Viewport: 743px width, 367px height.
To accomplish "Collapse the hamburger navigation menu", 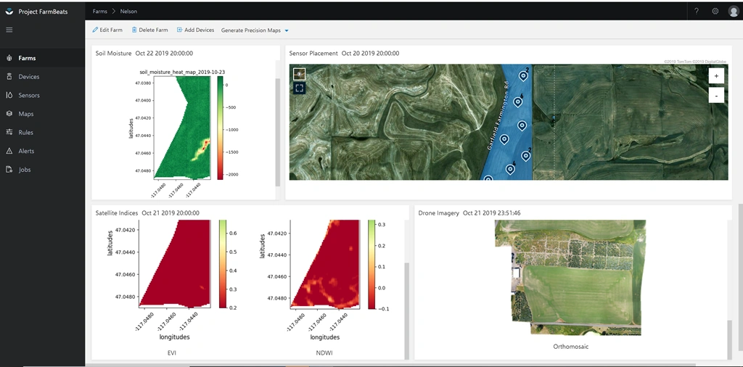I will 9,30.
